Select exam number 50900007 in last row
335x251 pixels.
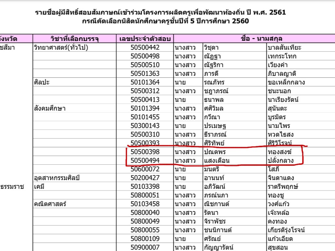[x=145, y=247]
